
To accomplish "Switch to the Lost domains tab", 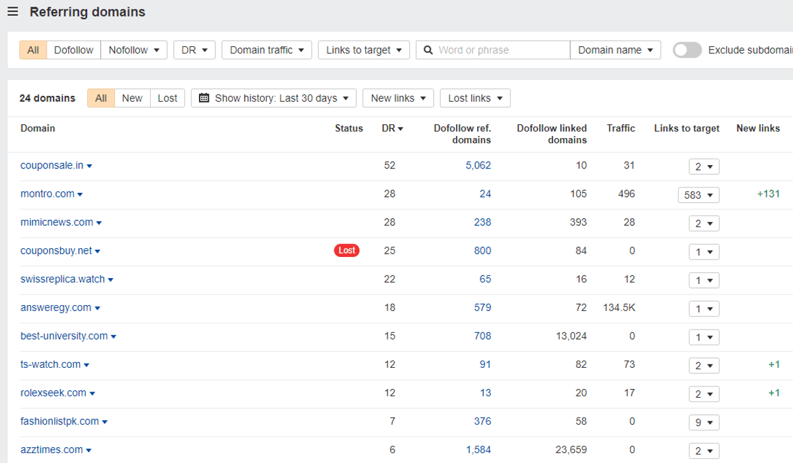I will (167, 98).
